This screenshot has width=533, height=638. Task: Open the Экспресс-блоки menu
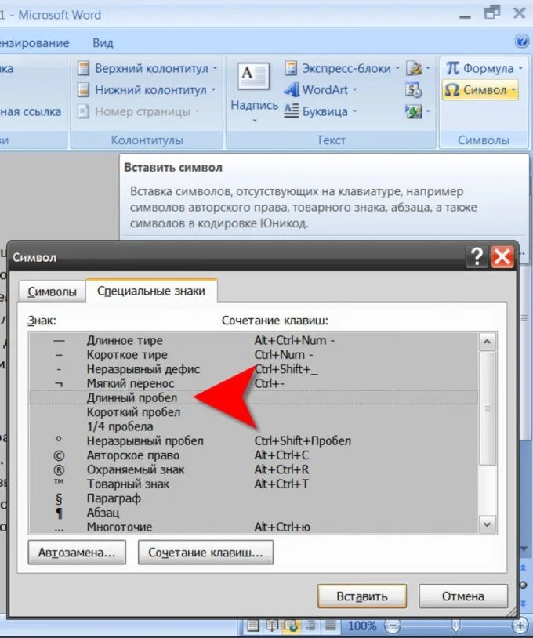click(x=343, y=68)
